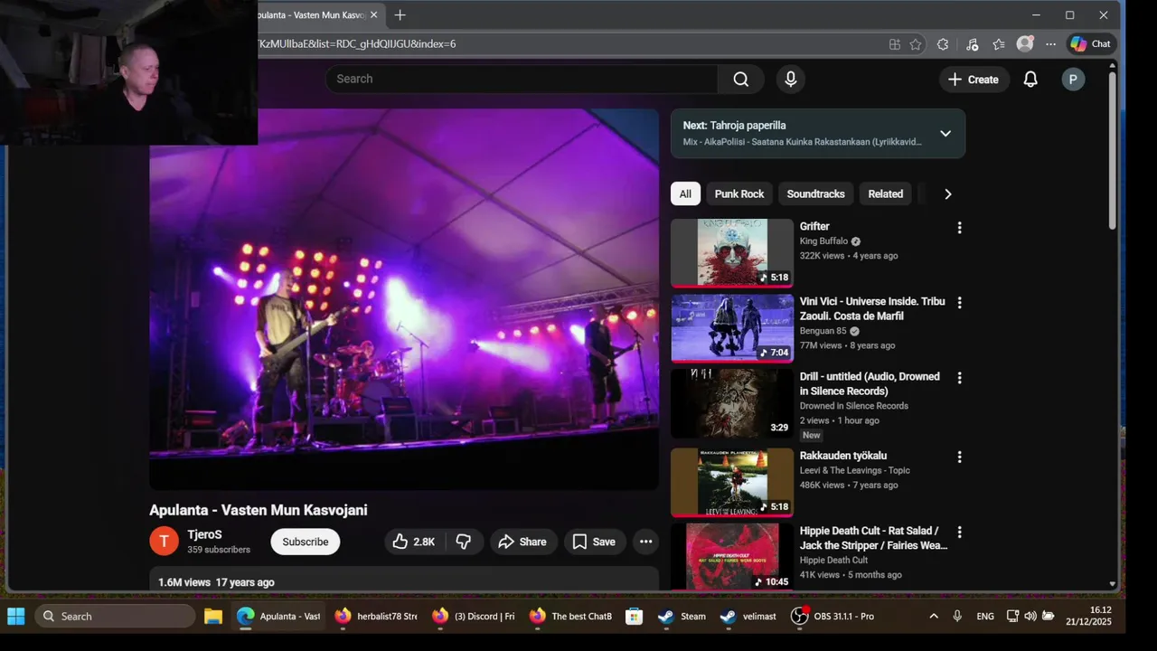Click the video player to pause

[404, 298]
